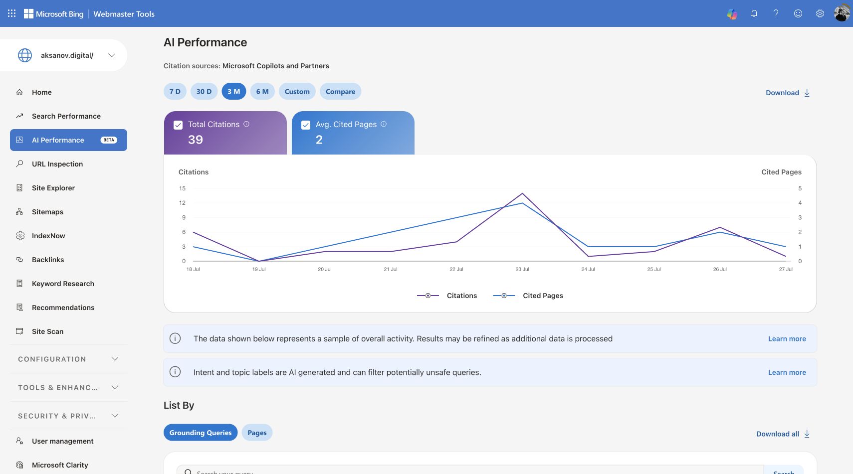The image size is (853, 474).
Task: Click the User management people icon
Action: point(19,441)
